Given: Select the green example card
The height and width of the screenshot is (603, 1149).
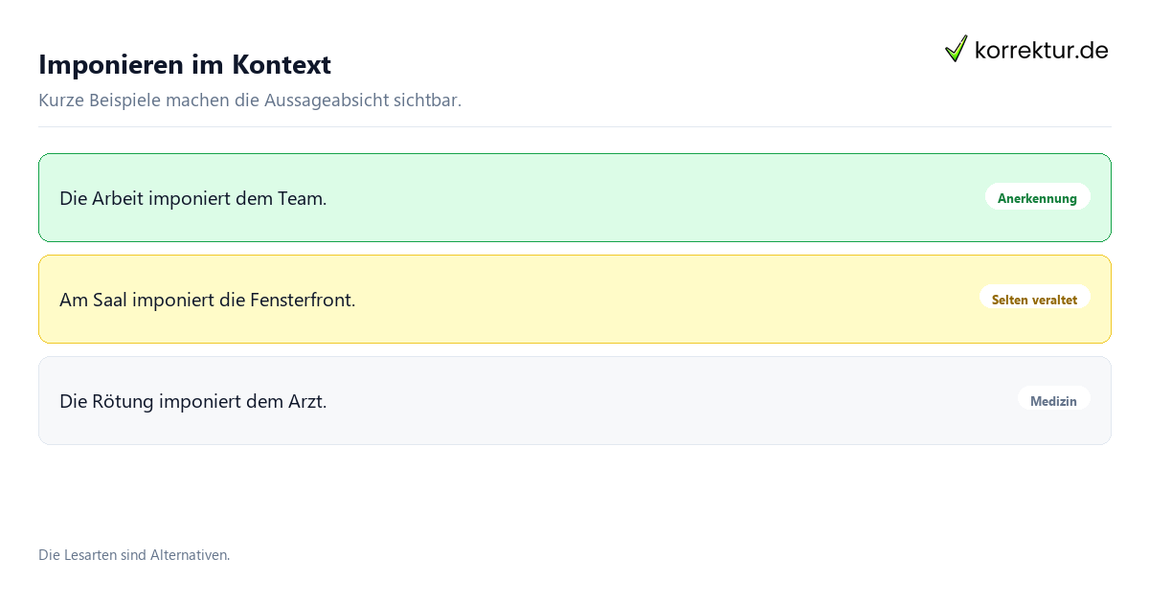Looking at the screenshot, I should point(574,198).
